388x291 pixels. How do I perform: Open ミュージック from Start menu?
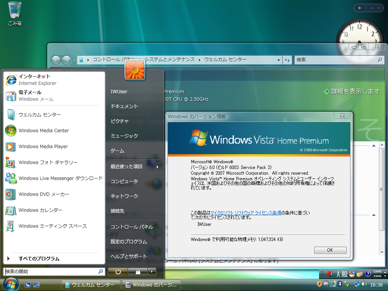pos(135,136)
